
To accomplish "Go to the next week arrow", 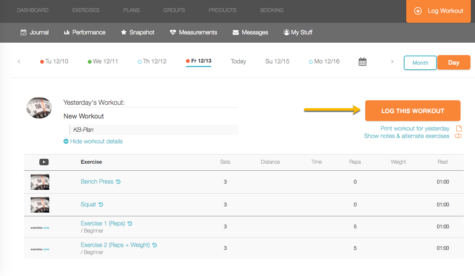I will point(392,62).
